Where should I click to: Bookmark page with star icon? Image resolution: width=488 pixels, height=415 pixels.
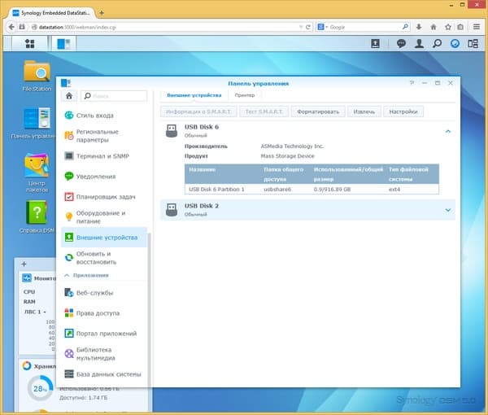(448, 27)
